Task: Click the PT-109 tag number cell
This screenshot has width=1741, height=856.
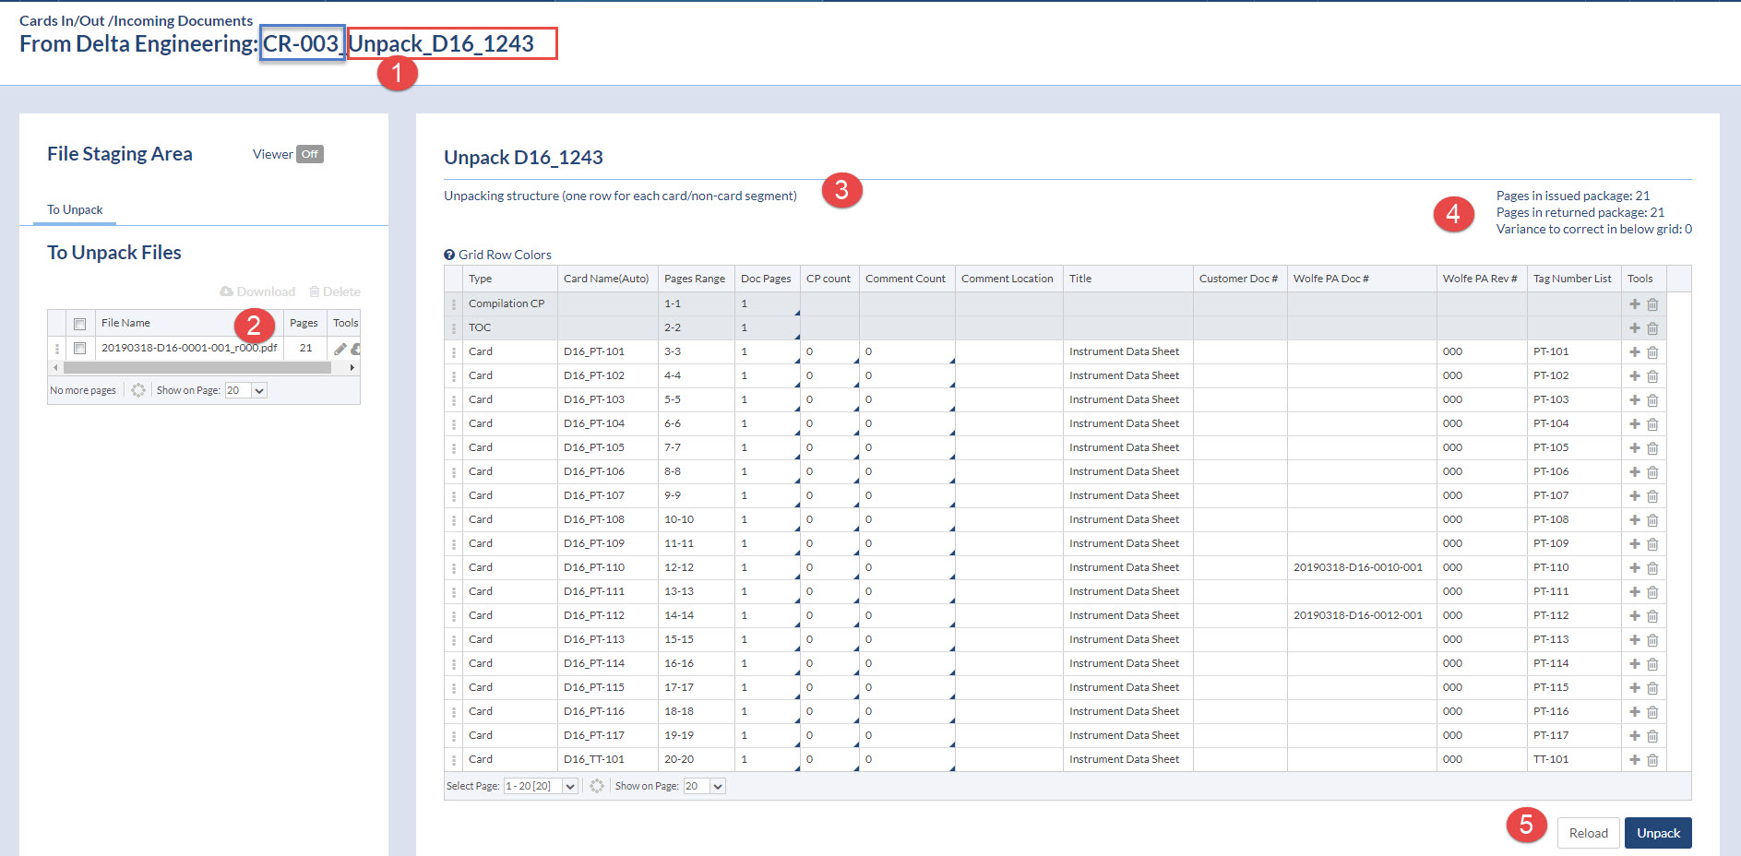Action: coord(1574,543)
